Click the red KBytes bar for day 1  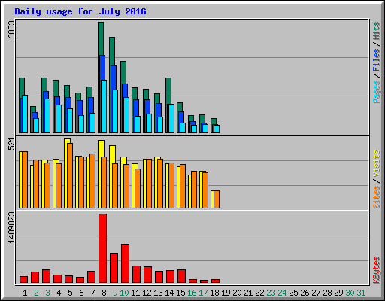[x=23, y=280]
